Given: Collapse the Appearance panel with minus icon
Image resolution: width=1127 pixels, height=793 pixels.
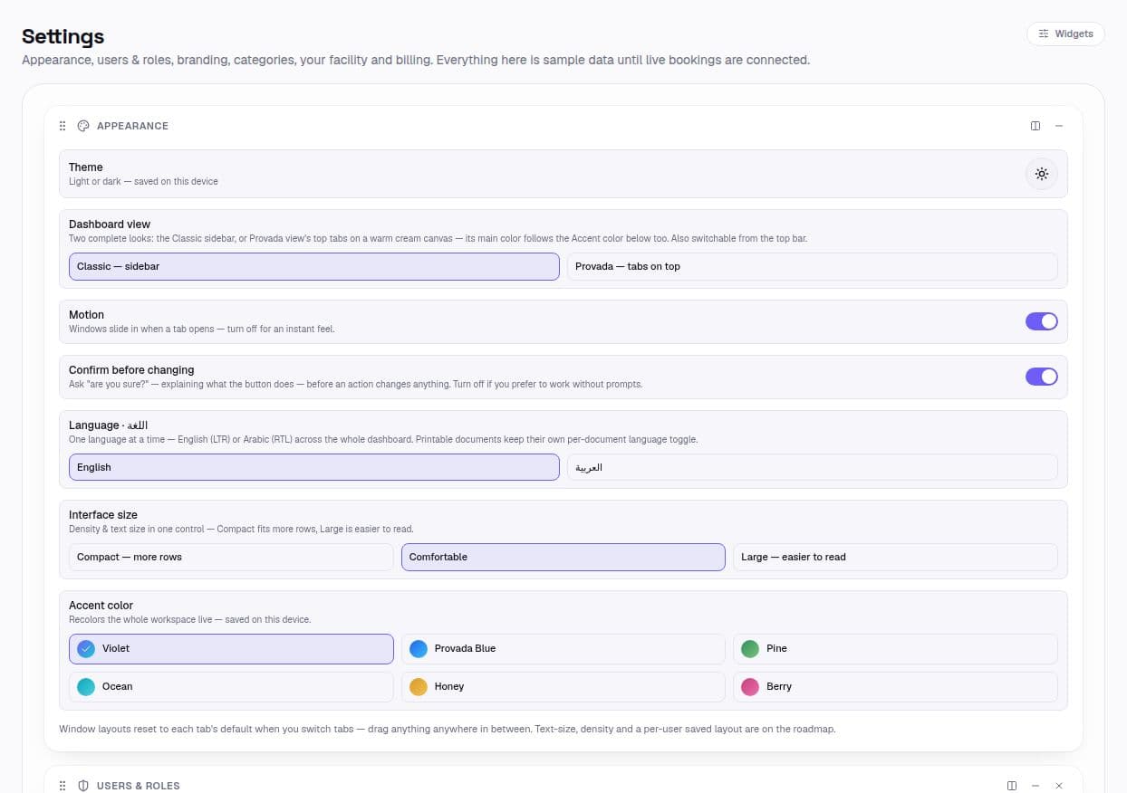Looking at the screenshot, I should pos(1059,126).
